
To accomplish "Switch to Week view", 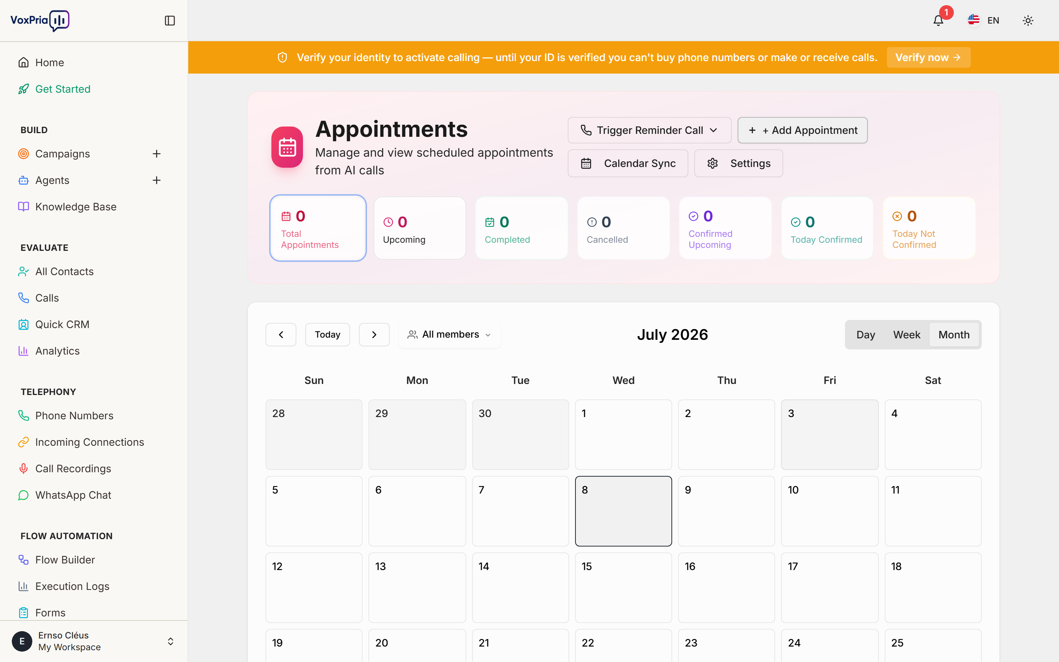I will coord(907,335).
